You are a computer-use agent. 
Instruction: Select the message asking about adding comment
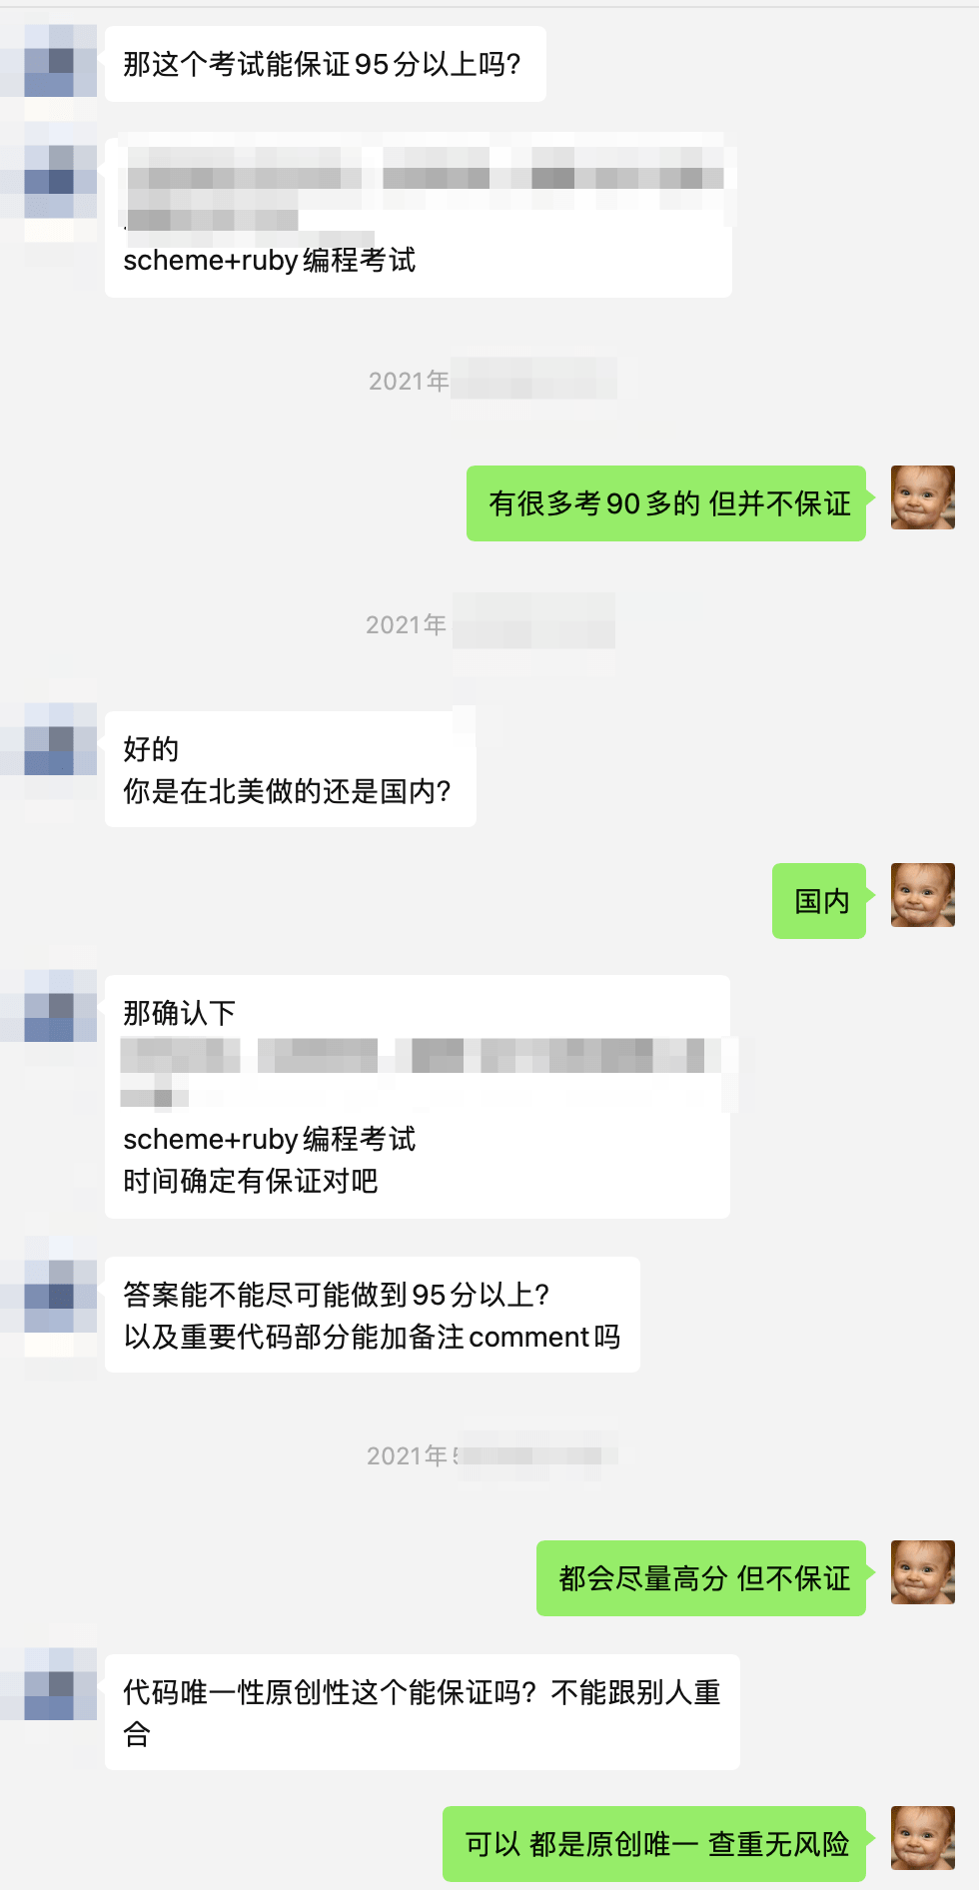click(373, 1315)
